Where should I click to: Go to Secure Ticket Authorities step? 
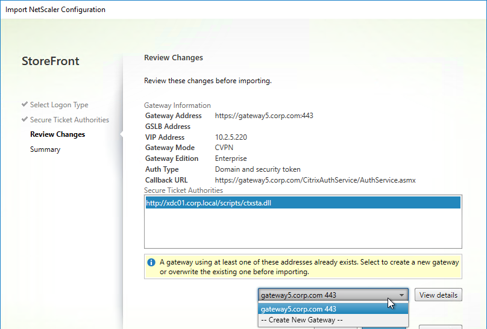pos(69,120)
